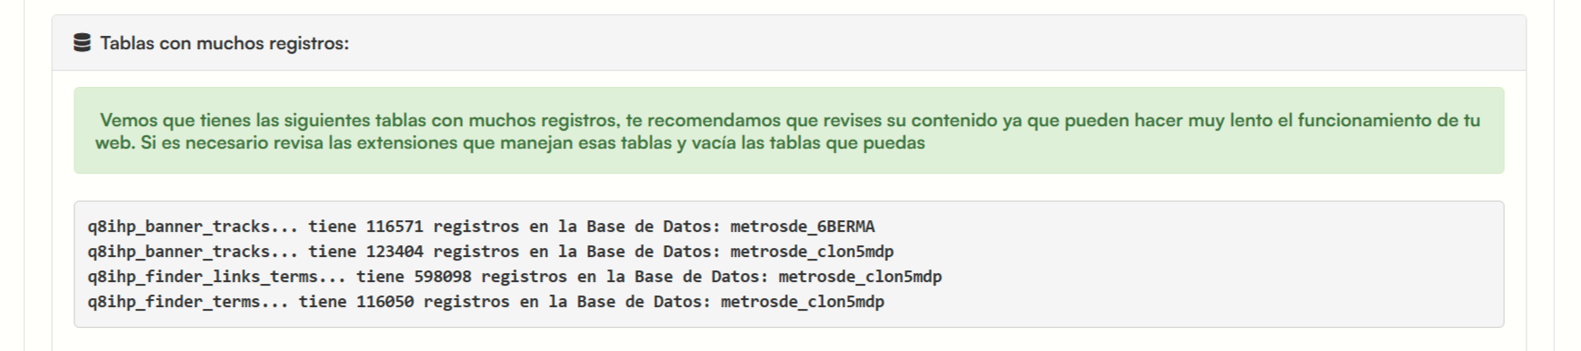Viewport: 1581px width, 351px height.
Task: Select the metrosde_6BERMA database name
Action: pos(802,227)
